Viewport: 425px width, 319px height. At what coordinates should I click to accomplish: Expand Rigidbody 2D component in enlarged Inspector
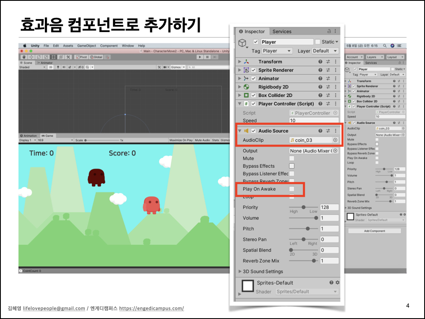point(239,87)
